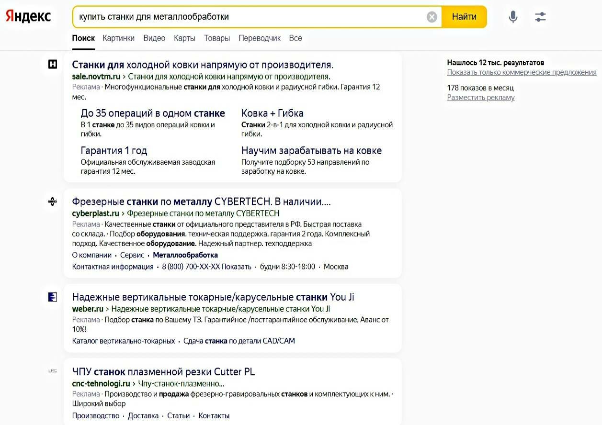Open the Переводчик tab

[x=260, y=38]
